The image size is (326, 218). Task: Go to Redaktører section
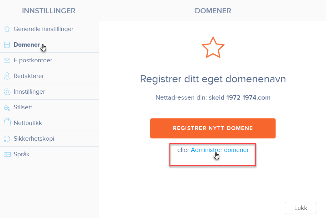[x=49, y=76]
